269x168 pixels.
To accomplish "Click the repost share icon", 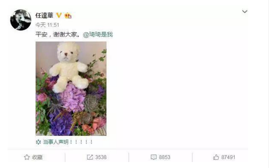I will point(90,157).
